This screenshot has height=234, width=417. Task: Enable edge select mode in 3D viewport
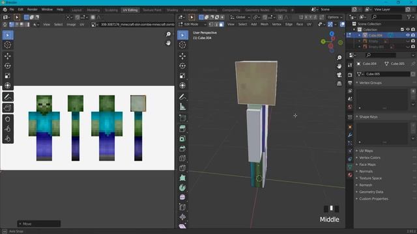pyautogui.click(x=216, y=25)
